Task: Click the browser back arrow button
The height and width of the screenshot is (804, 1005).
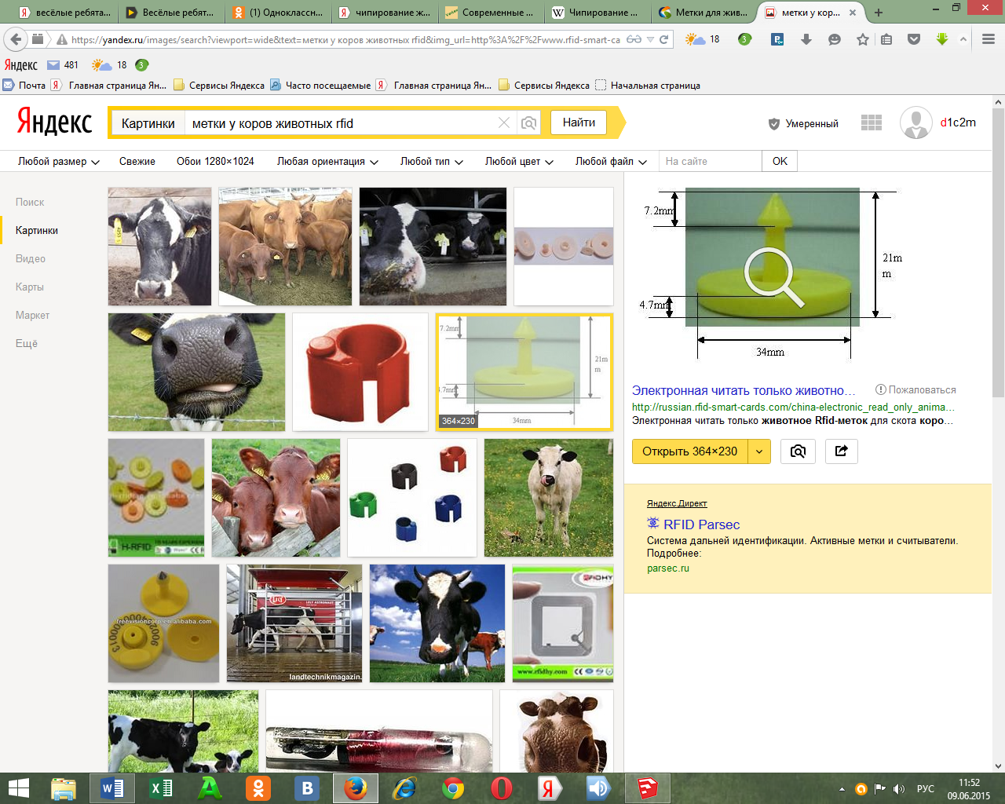Action: [x=16, y=39]
